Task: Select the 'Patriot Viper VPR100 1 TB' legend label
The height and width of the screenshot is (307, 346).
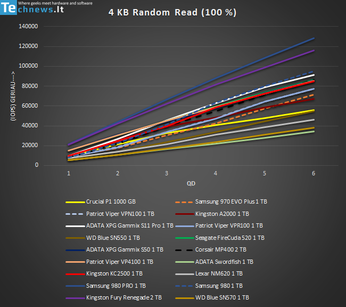Action: (229, 225)
